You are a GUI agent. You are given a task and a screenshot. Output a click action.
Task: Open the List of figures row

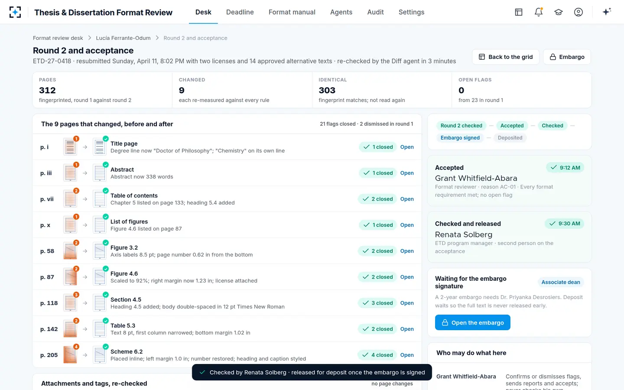coord(407,225)
